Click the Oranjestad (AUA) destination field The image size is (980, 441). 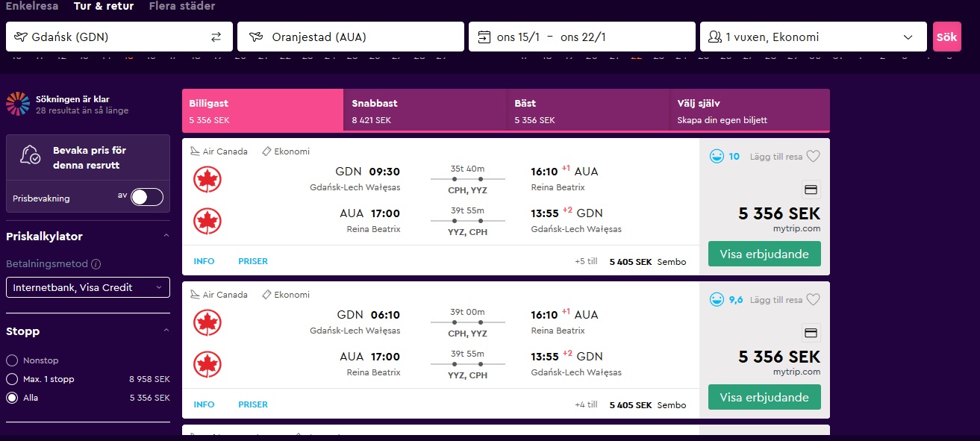(x=351, y=37)
